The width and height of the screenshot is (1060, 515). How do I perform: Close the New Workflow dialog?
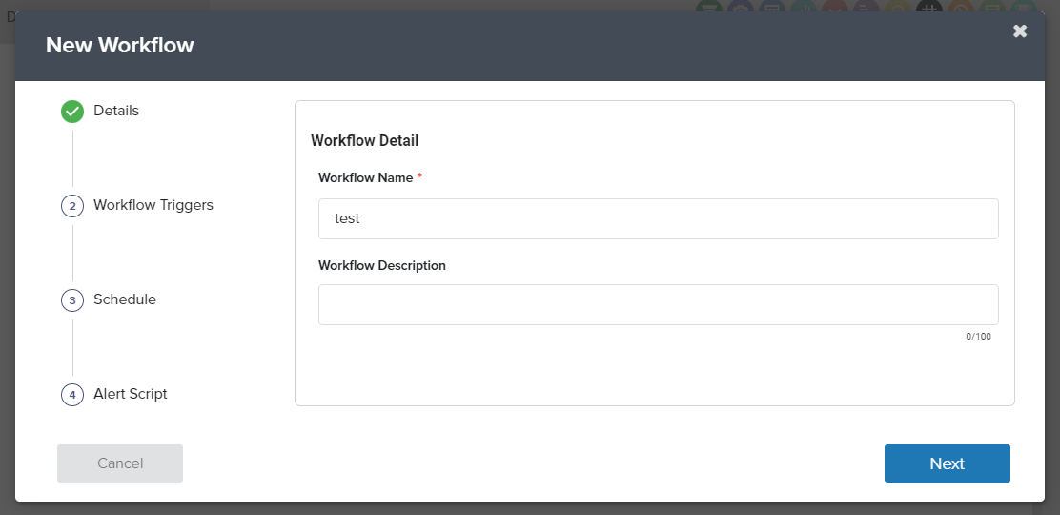pyautogui.click(x=1020, y=31)
